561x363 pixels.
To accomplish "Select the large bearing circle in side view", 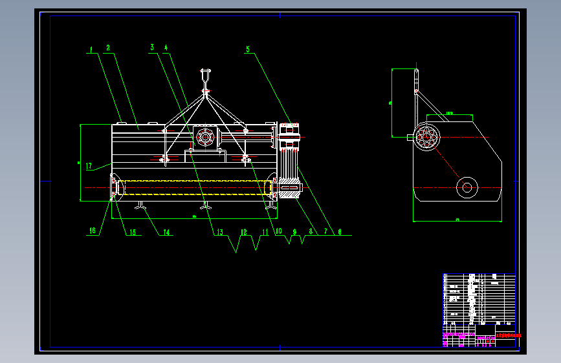I will coord(426,137).
